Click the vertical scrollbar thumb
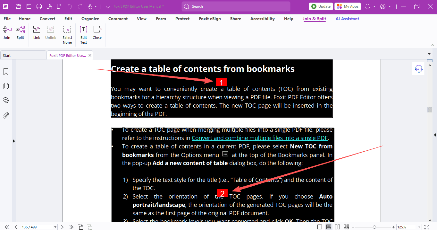Viewport: 437px width, 230px height. point(430,110)
